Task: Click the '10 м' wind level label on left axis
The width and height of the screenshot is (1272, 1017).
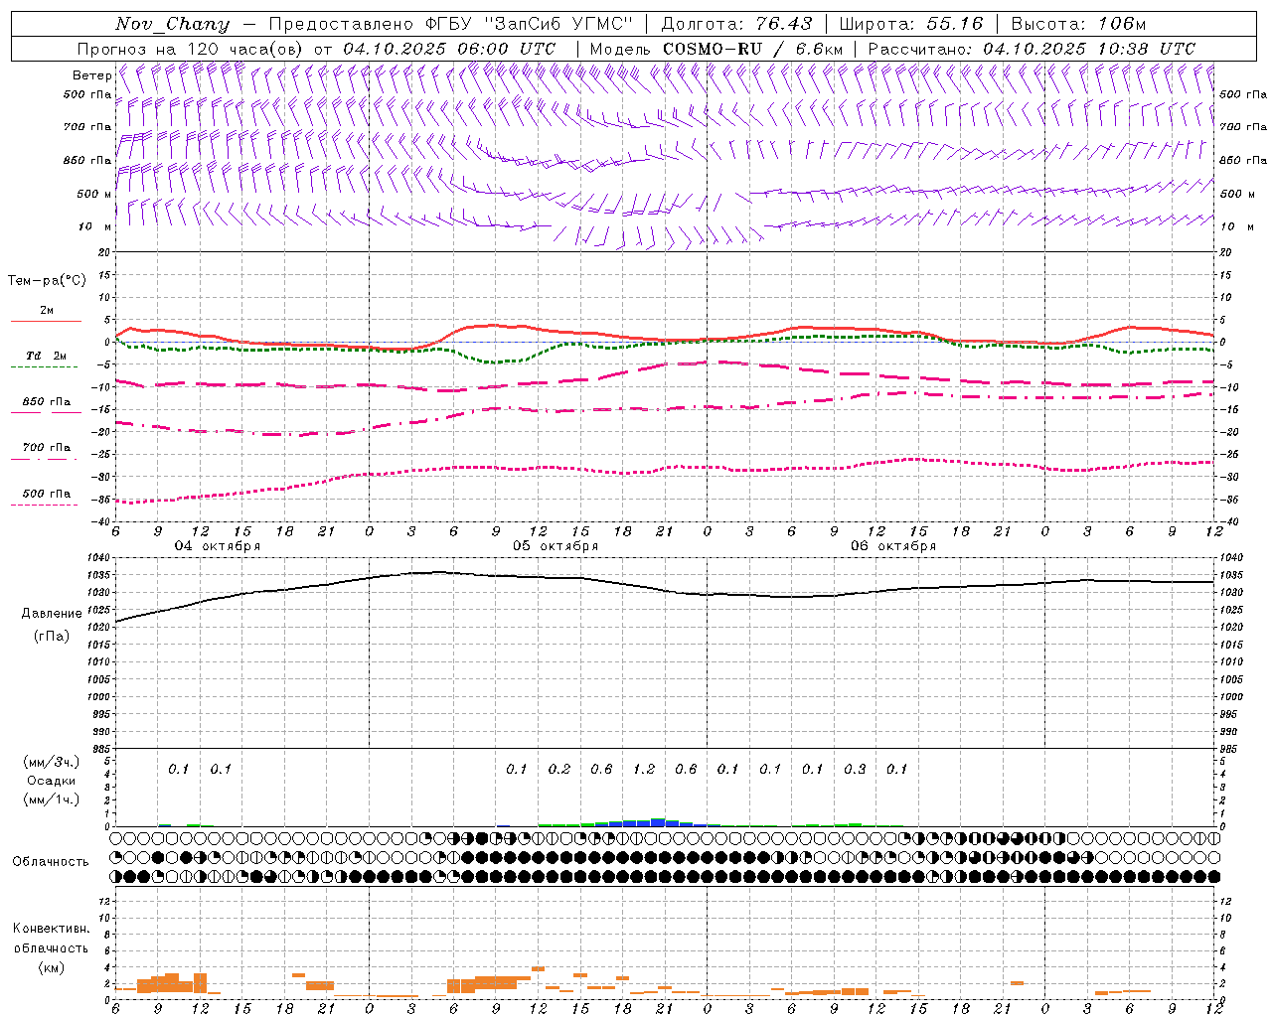Action: [x=95, y=226]
